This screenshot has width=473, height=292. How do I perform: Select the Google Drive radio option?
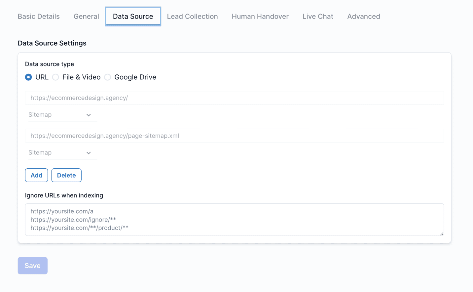[x=108, y=77]
